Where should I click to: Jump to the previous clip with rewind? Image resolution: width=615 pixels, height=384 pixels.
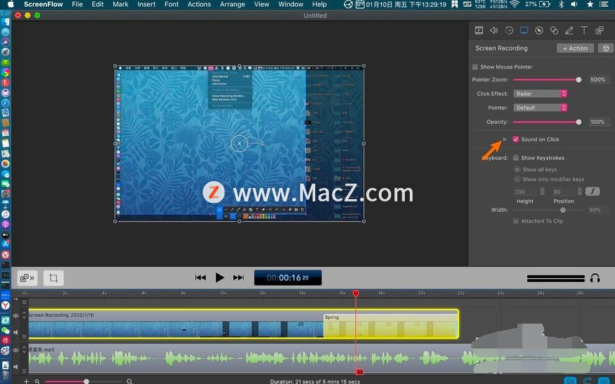(200, 278)
